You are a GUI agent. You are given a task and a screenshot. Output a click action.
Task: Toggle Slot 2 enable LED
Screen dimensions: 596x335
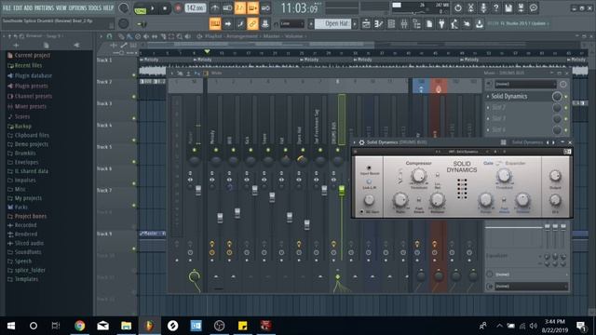[x=566, y=108]
